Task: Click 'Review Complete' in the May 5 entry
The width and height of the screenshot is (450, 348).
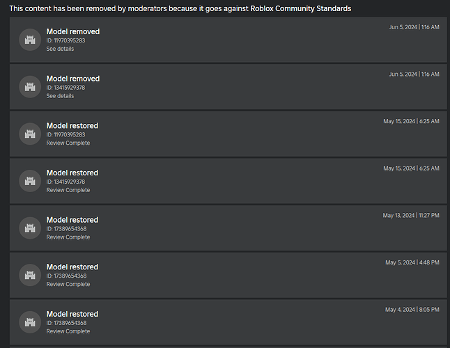Action: [68, 284]
